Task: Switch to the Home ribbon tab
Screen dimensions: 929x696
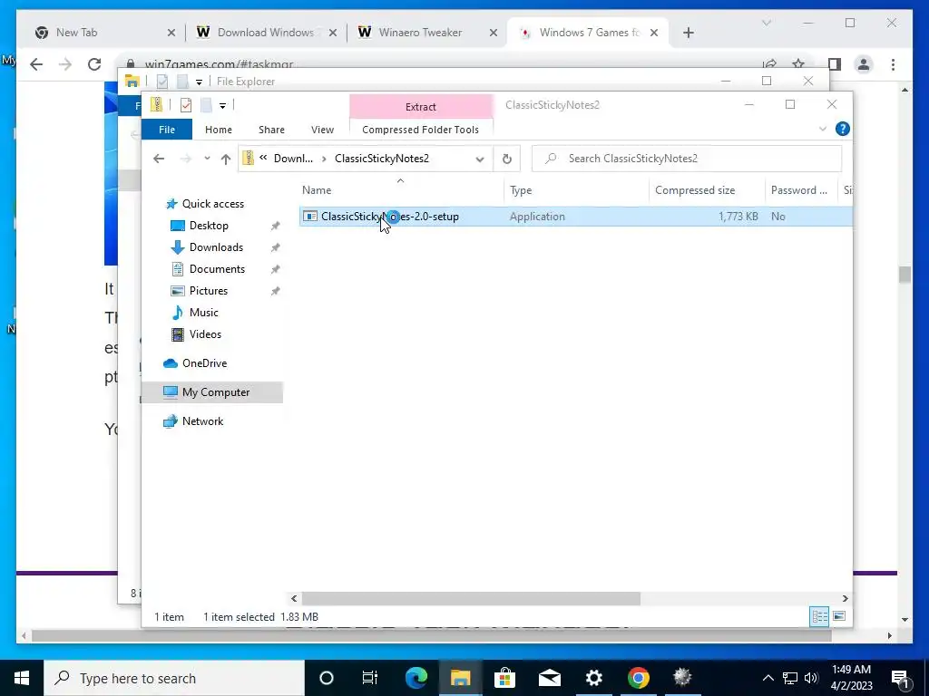Action: 219,130
